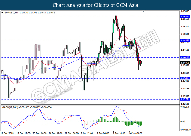Click the 24 Dec 16:00 time label
The height and width of the screenshot is (136, 191).
[56, 133]
